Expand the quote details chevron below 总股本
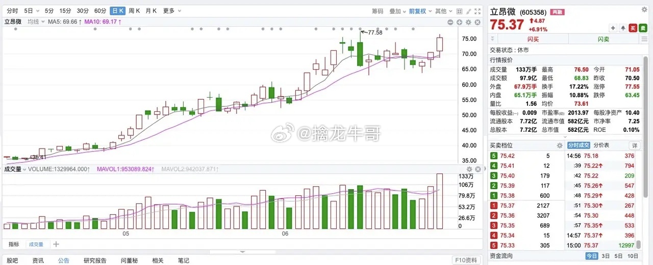Image resolution: width=653 pixels, height=265 pixels. [x=565, y=137]
